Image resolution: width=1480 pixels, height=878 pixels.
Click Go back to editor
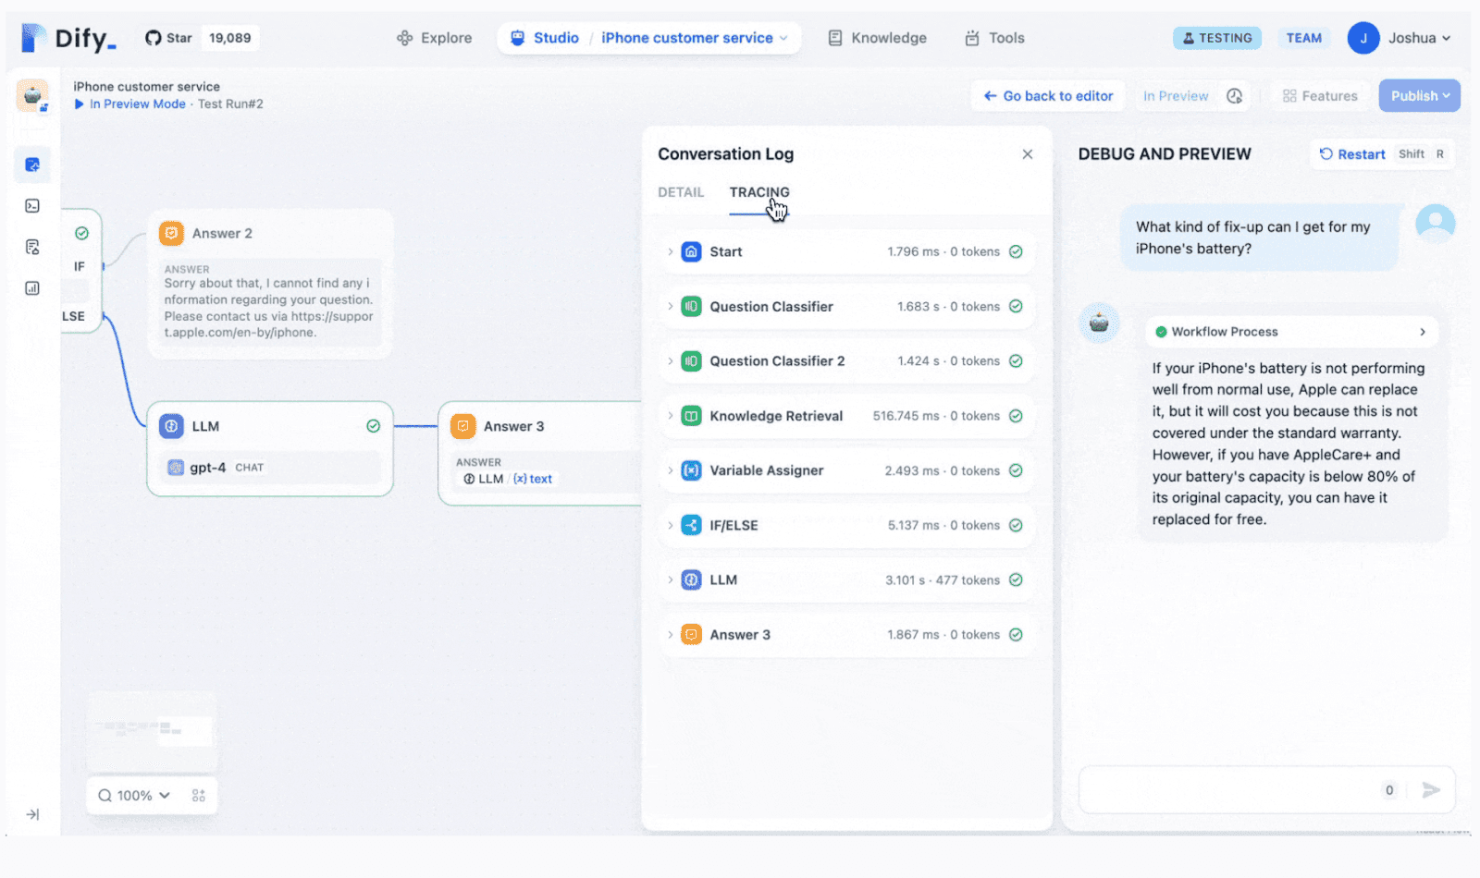coord(1048,96)
